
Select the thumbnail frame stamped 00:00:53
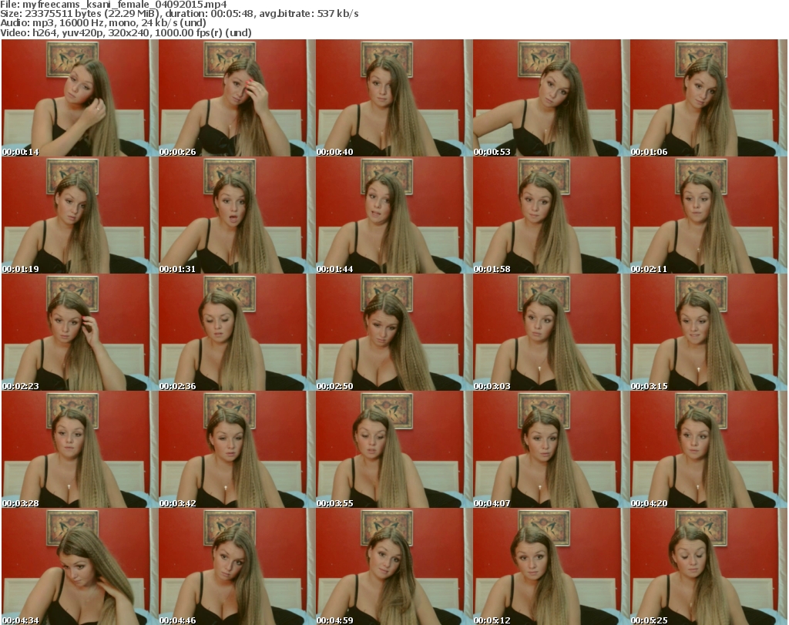pos(550,98)
